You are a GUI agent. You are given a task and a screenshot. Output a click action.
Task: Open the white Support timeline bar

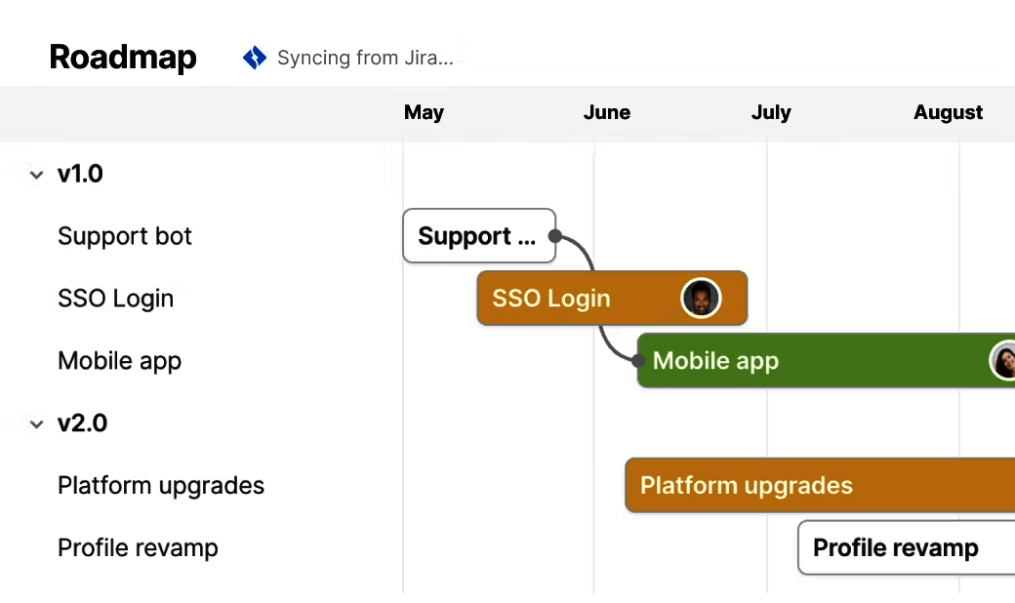(476, 236)
